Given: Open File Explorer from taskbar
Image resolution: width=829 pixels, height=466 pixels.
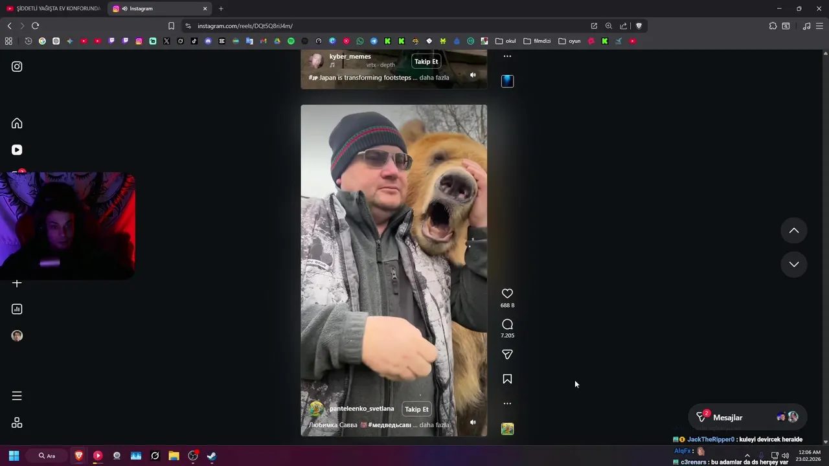Looking at the screenshot, I should click(174, 456).
